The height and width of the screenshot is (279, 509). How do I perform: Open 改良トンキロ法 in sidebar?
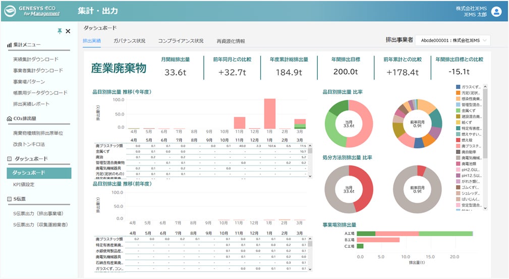click(x=29, y=144)
